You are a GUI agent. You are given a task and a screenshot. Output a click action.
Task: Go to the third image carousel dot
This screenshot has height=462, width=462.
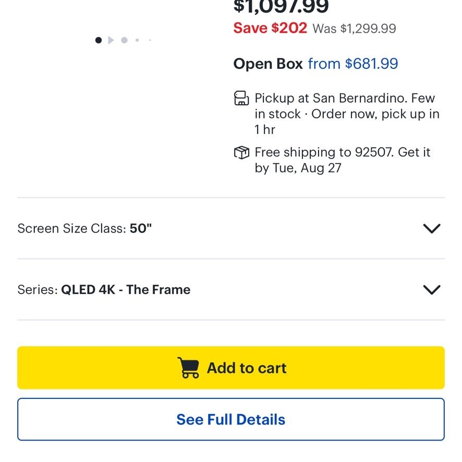(124, 40)
